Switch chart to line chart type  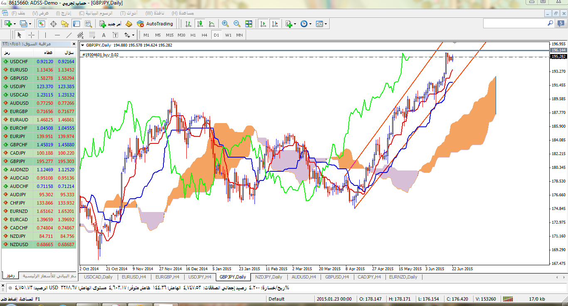coord(212,24)
